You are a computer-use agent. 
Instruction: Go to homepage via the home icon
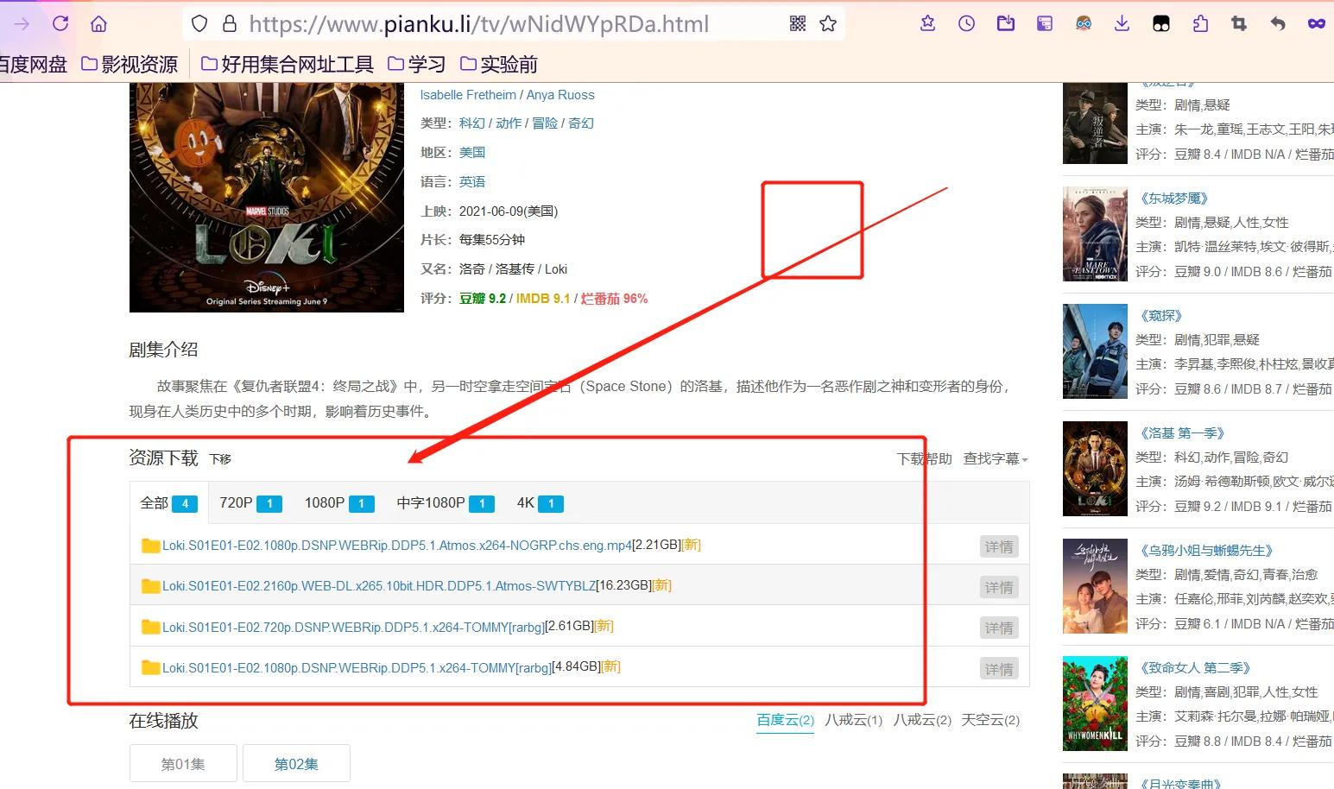click(98, 23)
